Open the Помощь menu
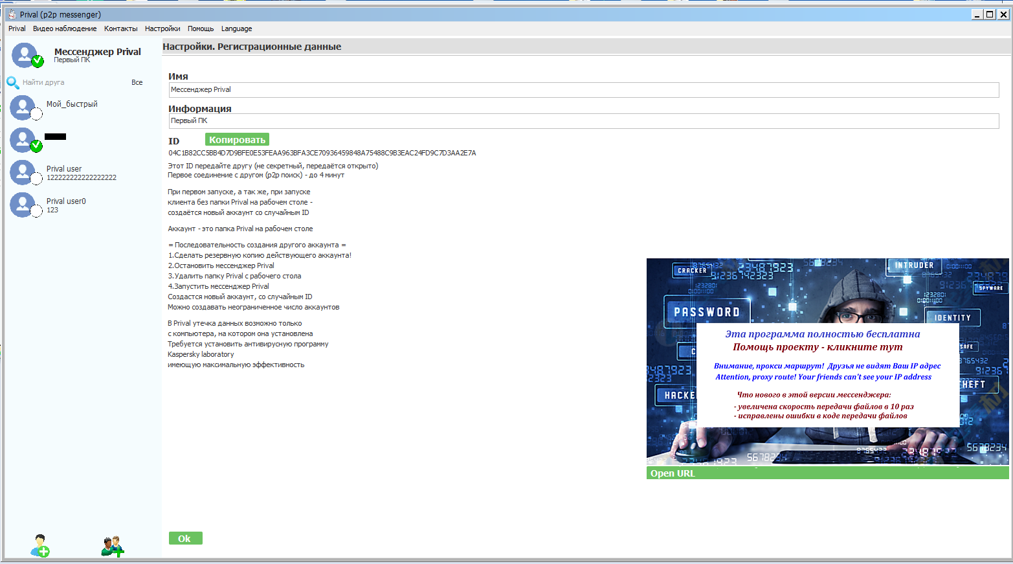This screenshot has width=1013, height=564. click(201, 28)
